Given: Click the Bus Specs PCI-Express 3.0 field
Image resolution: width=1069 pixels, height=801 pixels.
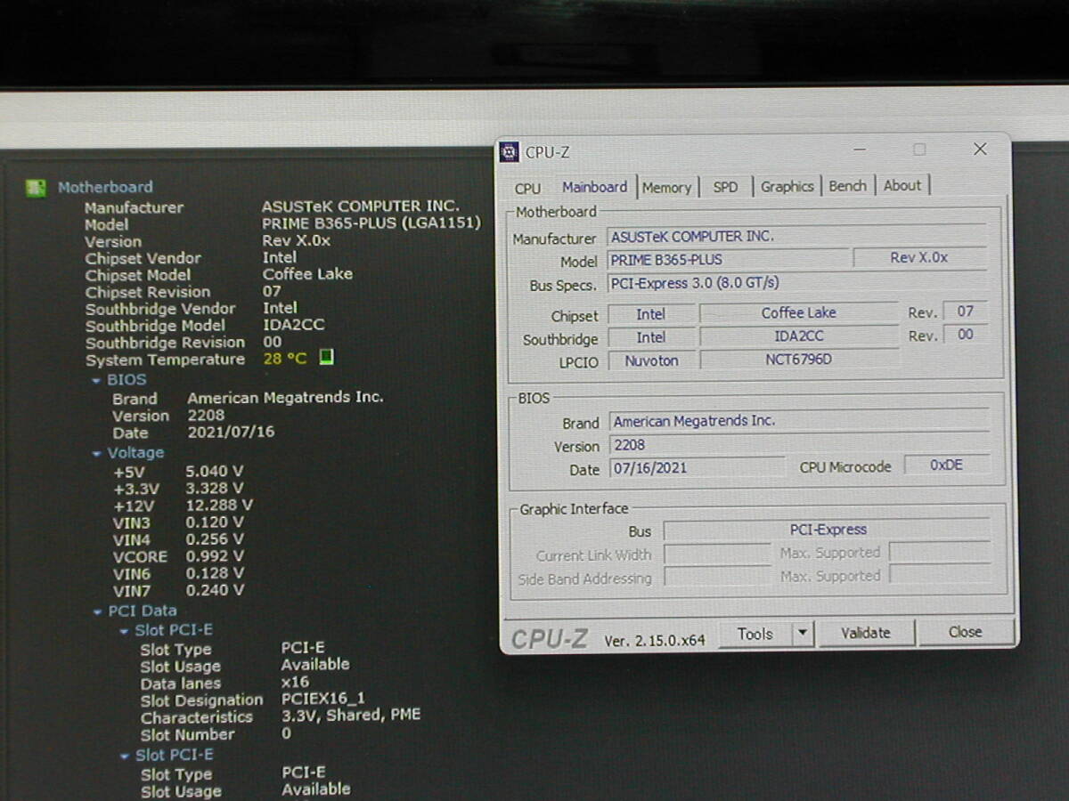Looking at the screenshot, I should pos(797,283).
